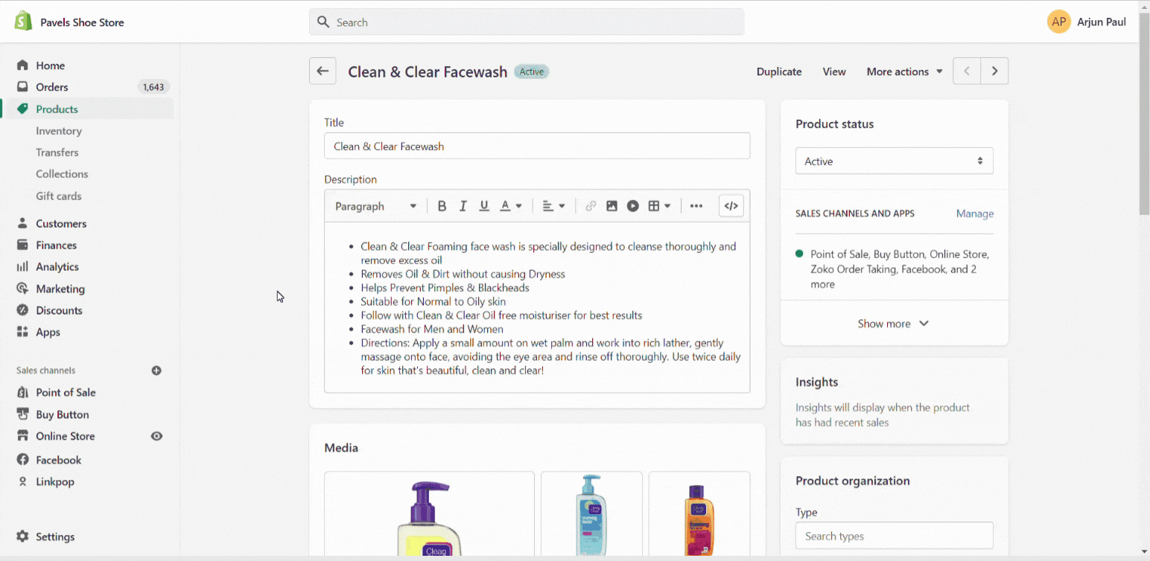Screen dimensions: 1150x561
Task: Open the Orders section
Action: pos(52,87)
